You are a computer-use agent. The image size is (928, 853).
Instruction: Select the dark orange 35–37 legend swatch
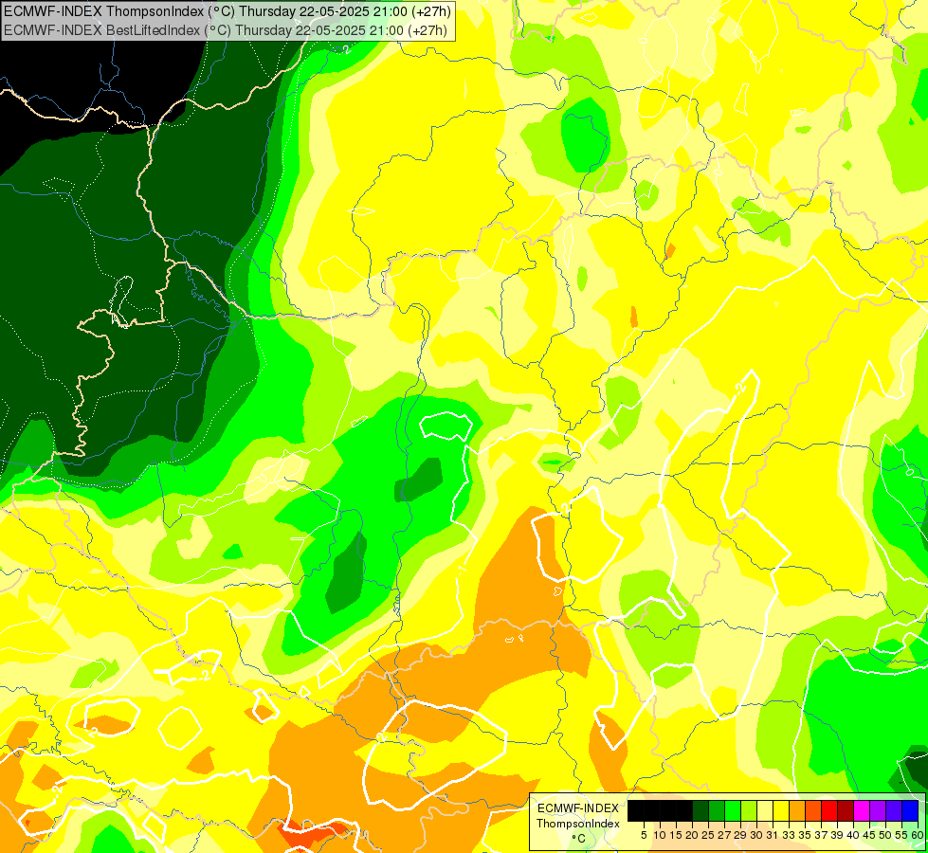point(813,811)
